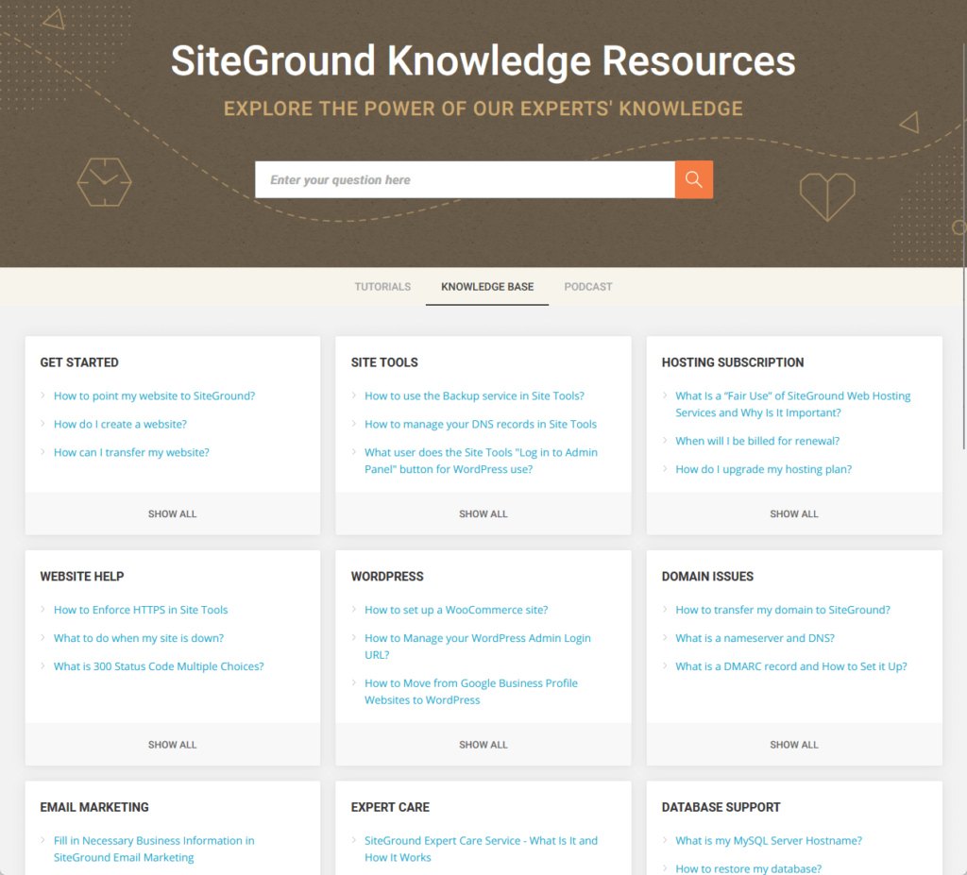Screen dimensions: 967x875
Task: Open 'What is a DMARC record' article
Action: [791, 666]
